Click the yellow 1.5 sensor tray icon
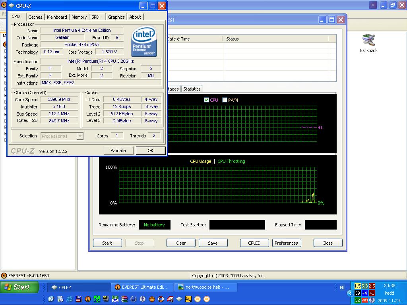 [x=357, y=286]
